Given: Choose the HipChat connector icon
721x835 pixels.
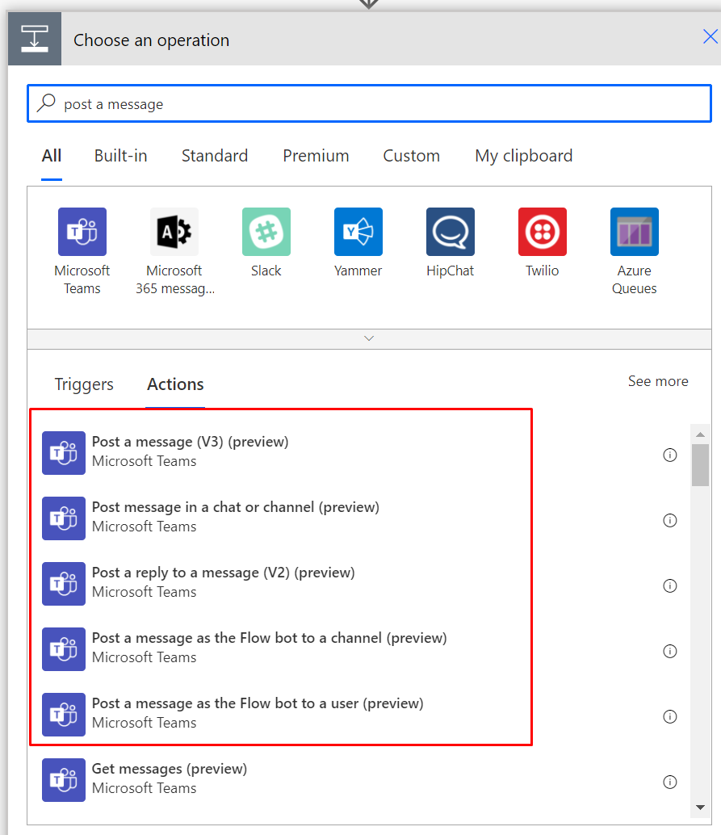Looking at the screenshot, I should tap(451, 232).
